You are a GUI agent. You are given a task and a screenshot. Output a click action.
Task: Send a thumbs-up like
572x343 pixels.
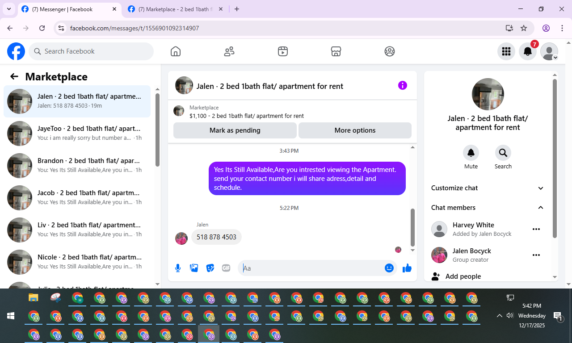407,268
